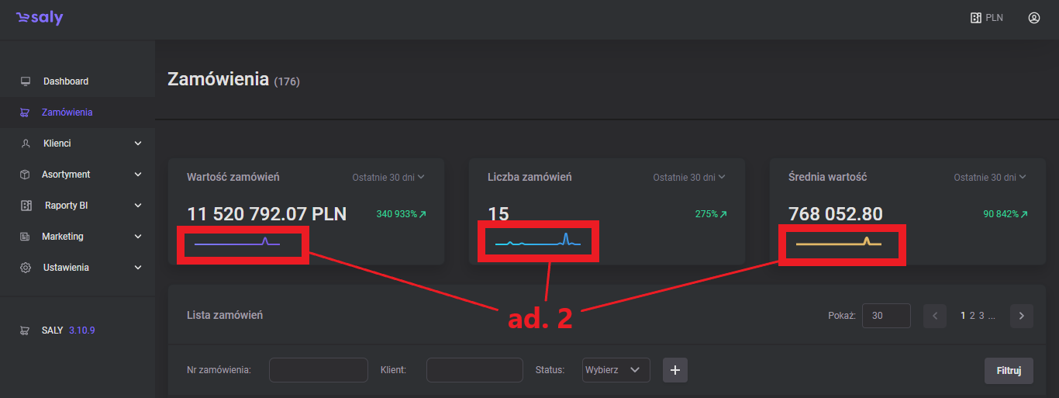Click the Asortyment box icon

26,175
